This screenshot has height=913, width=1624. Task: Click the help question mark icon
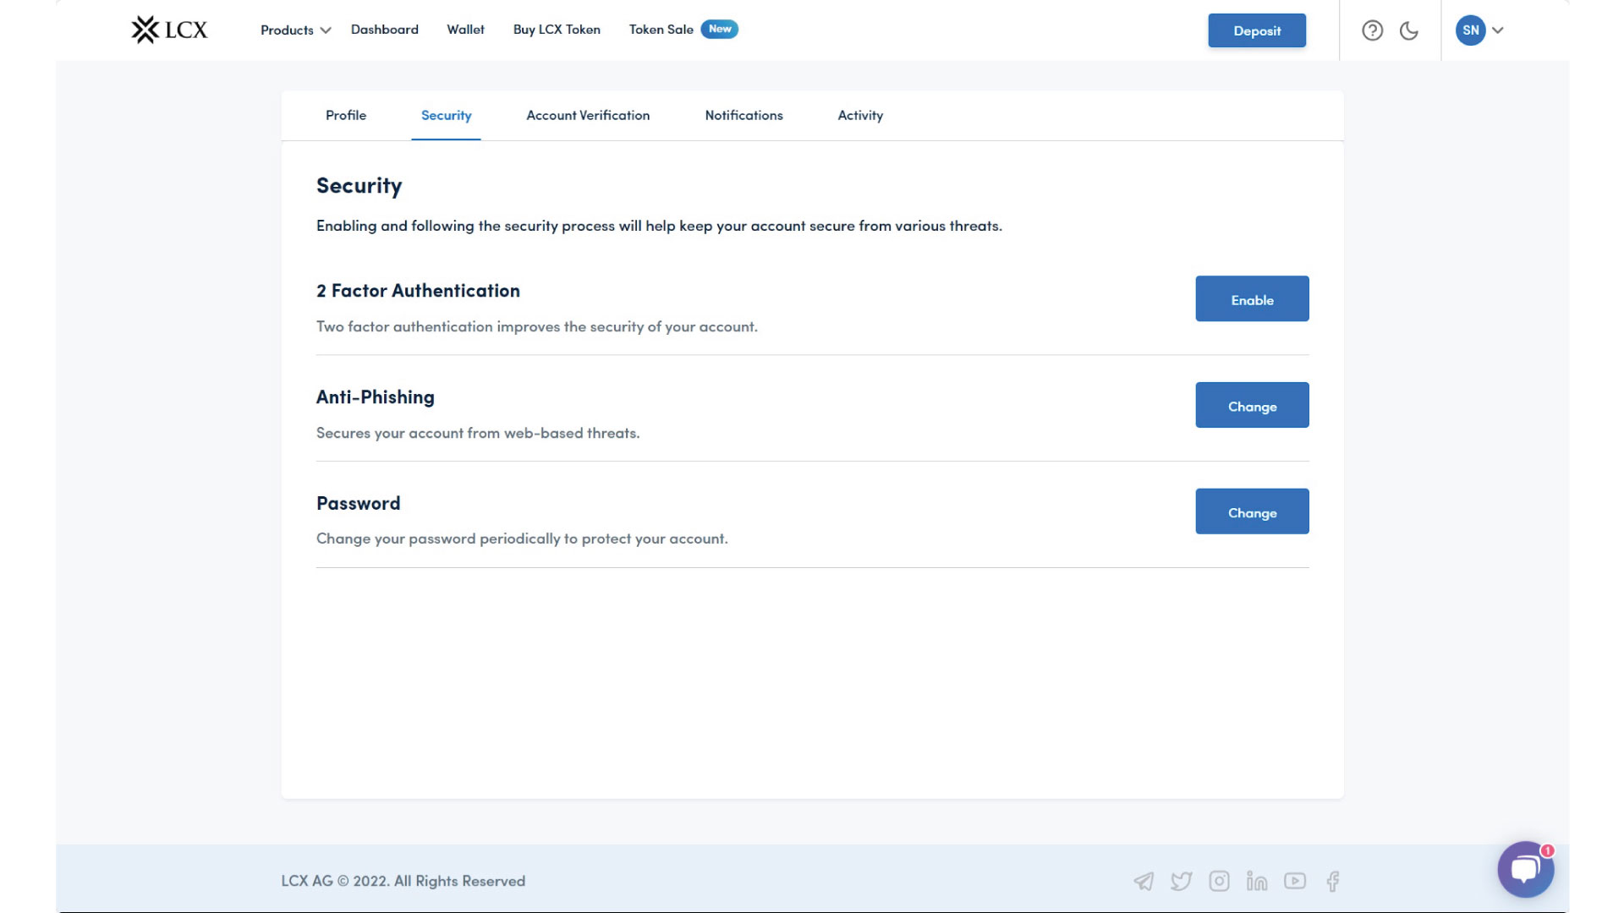point(1372,30)
